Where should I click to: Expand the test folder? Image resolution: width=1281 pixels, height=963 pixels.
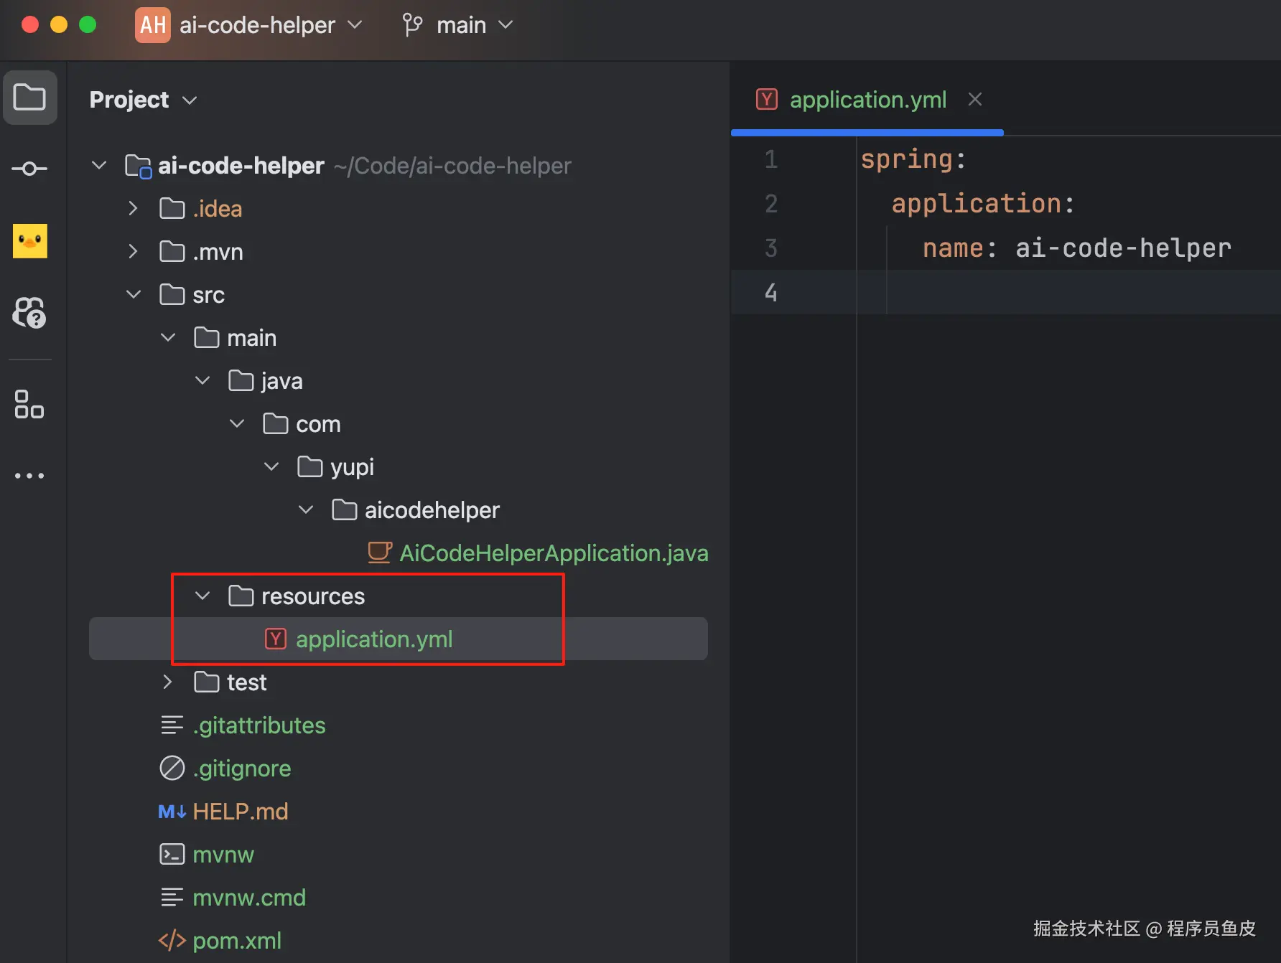[x=167, y=682]
